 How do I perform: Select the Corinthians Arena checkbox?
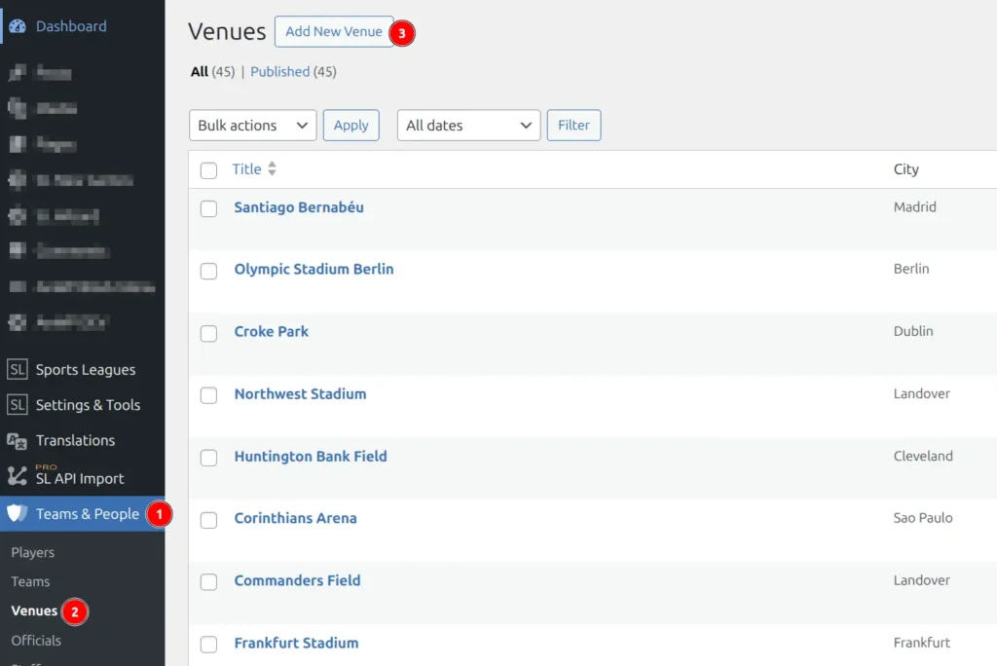pyautogui.click(x=208, y=520)
